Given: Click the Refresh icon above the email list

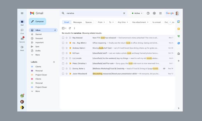Looking at the screenshot, I should [70, 28].
